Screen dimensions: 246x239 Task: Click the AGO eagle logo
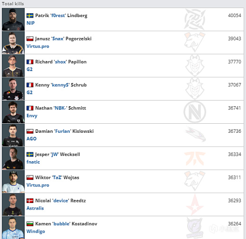pyautogui.click(x=196, y=134)
